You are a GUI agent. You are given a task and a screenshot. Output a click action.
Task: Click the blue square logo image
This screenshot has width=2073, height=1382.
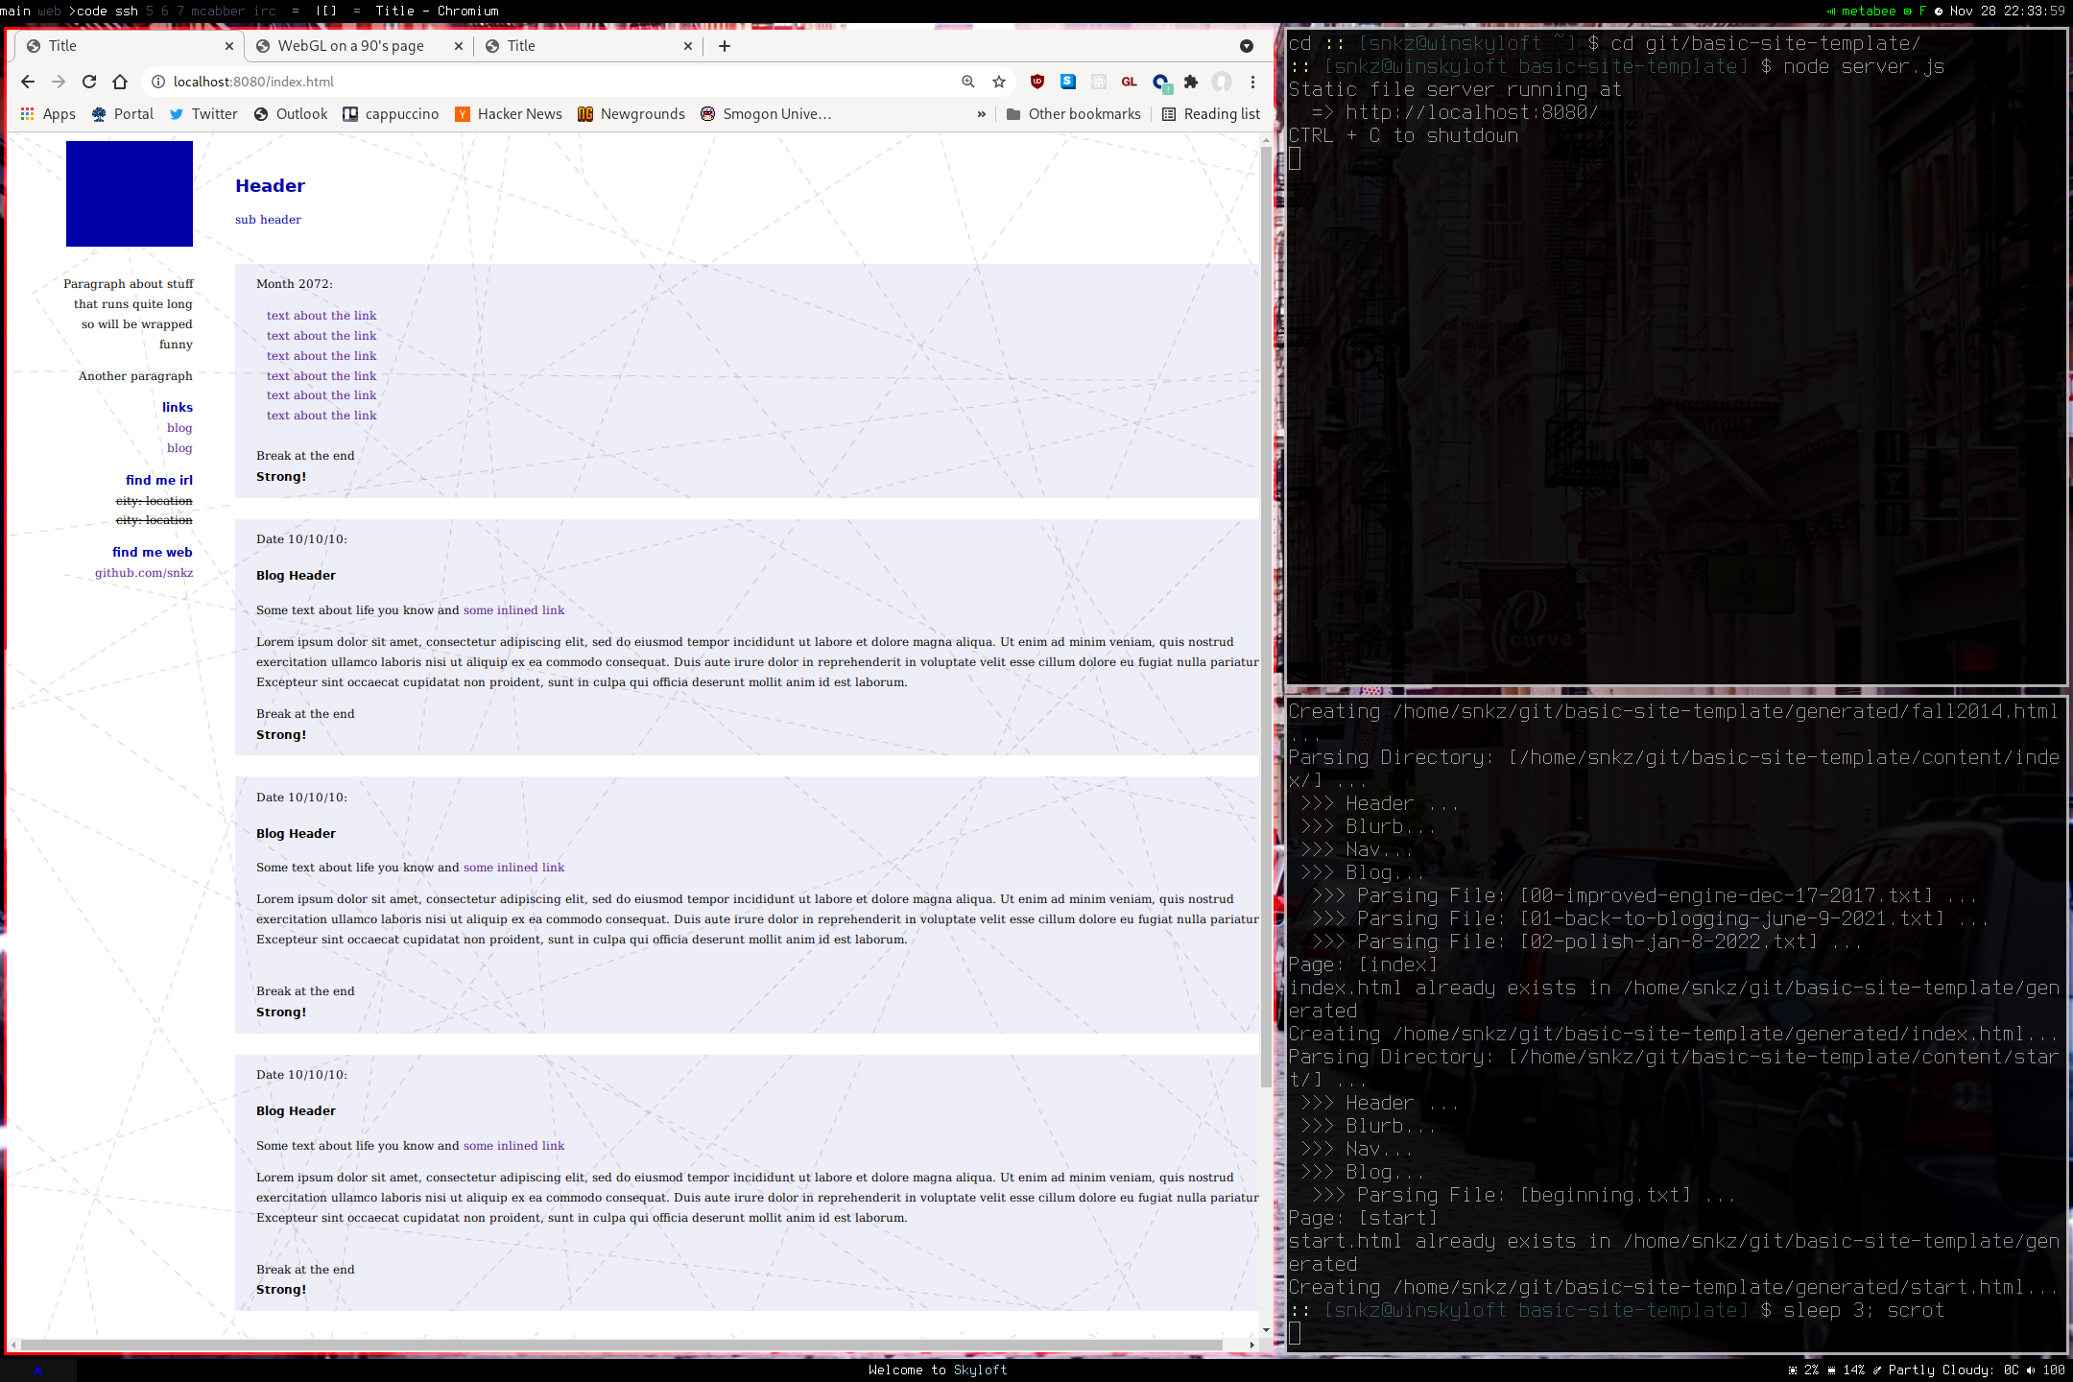pyautogui.click(x=130, y=194)
